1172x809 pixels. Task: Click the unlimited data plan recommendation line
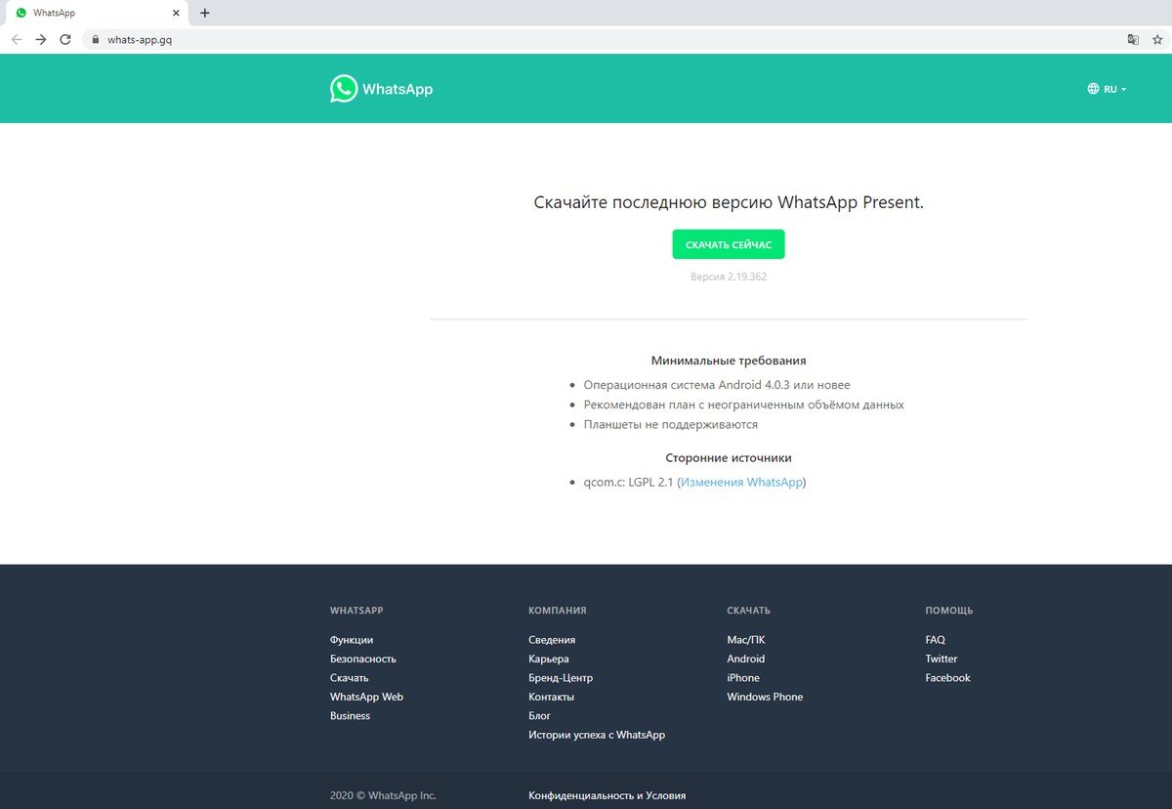(744, 404)
